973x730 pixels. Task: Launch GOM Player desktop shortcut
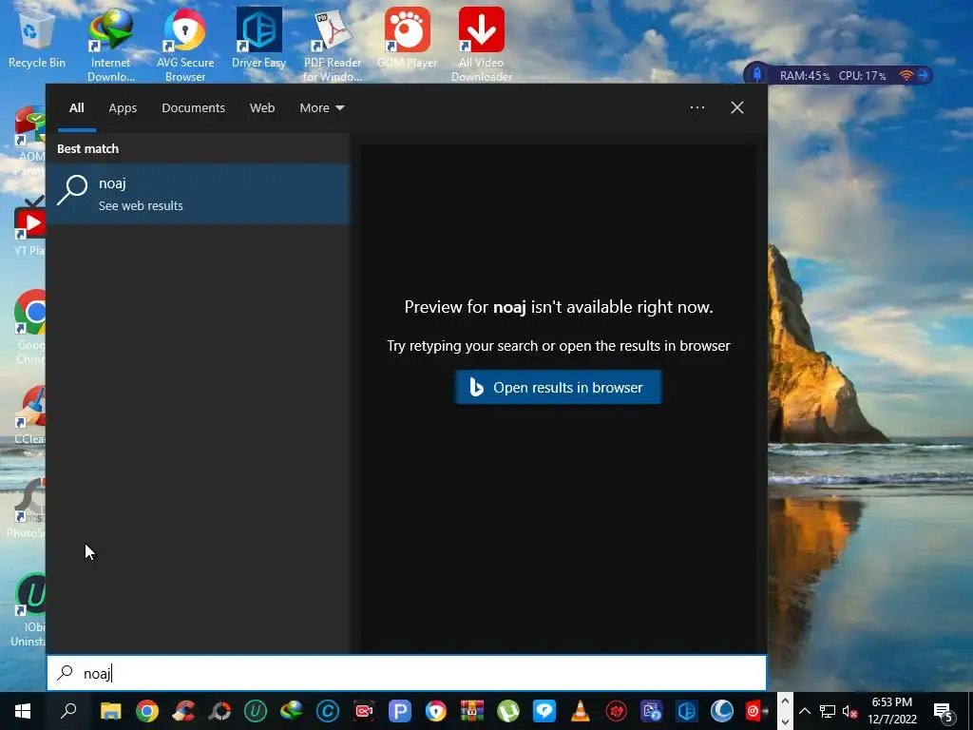(x=407, y=38)
